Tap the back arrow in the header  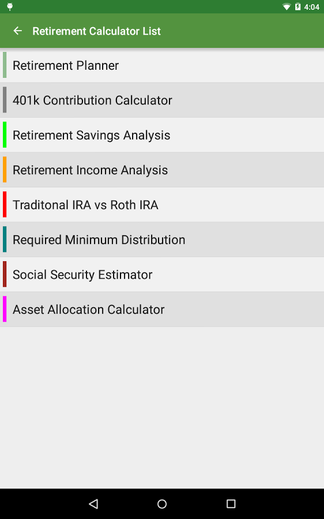[17, 31]
